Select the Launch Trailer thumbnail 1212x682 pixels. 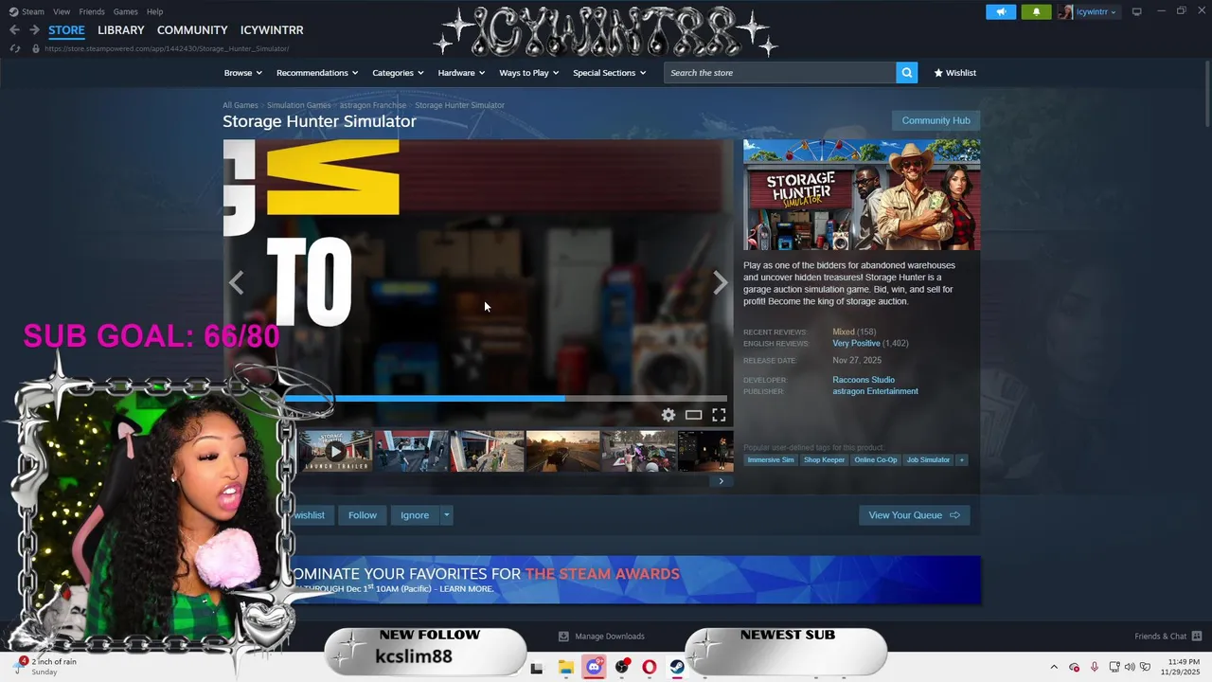point(335,451)
